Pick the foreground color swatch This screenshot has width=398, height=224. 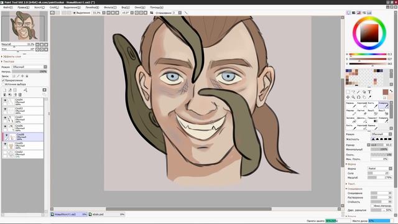pos(386,92)
